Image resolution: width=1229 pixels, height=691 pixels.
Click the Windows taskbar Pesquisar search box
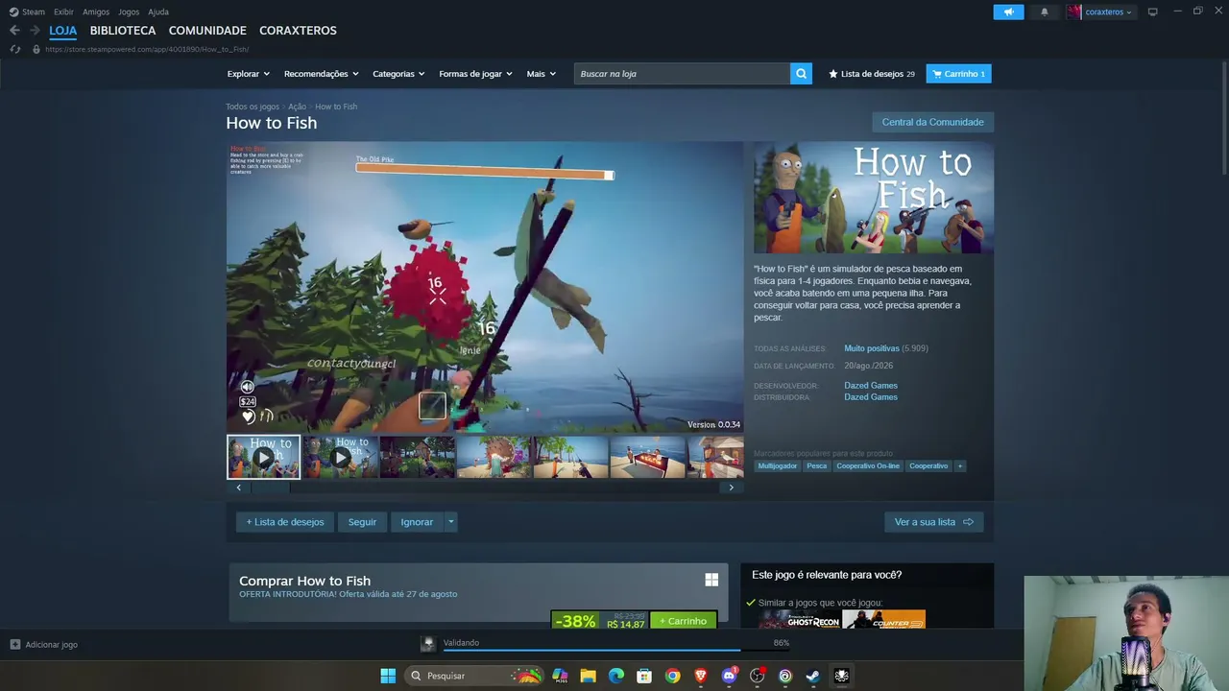474,676
